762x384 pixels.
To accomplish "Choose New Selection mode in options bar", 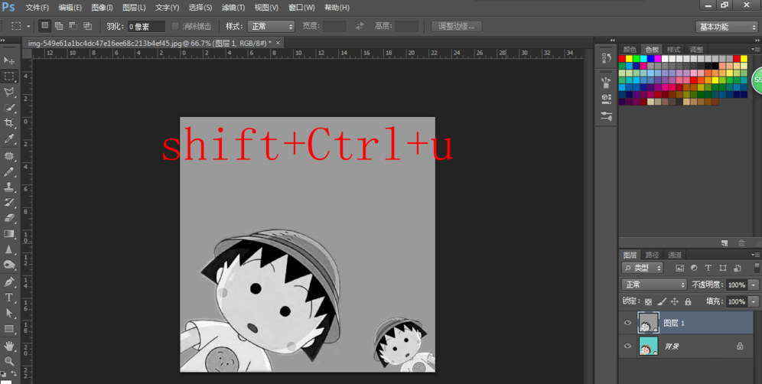I will [x=44, y=26].
